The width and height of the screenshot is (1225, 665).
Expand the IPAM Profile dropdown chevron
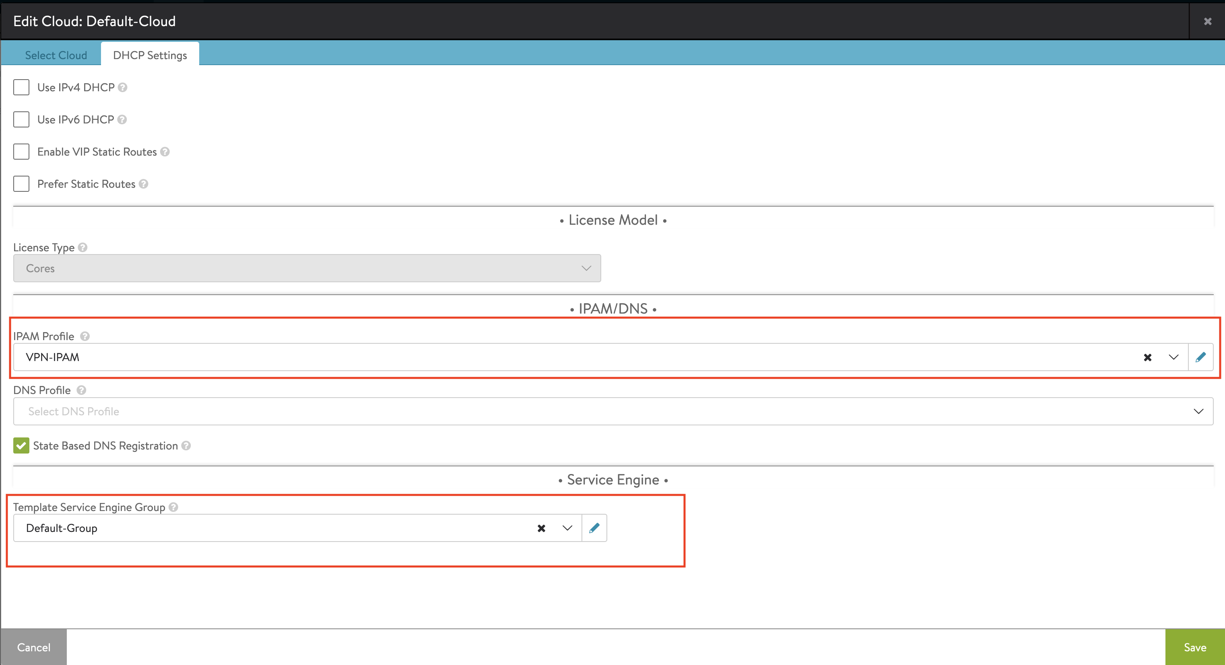[x=1173, y=356]
